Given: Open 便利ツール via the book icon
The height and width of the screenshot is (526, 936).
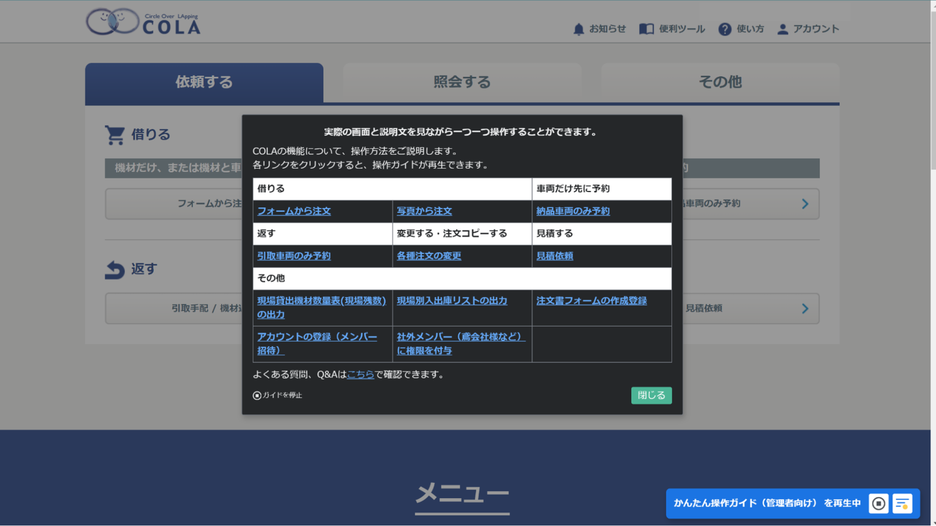Looking at the screenshot, I should point(647,29).
